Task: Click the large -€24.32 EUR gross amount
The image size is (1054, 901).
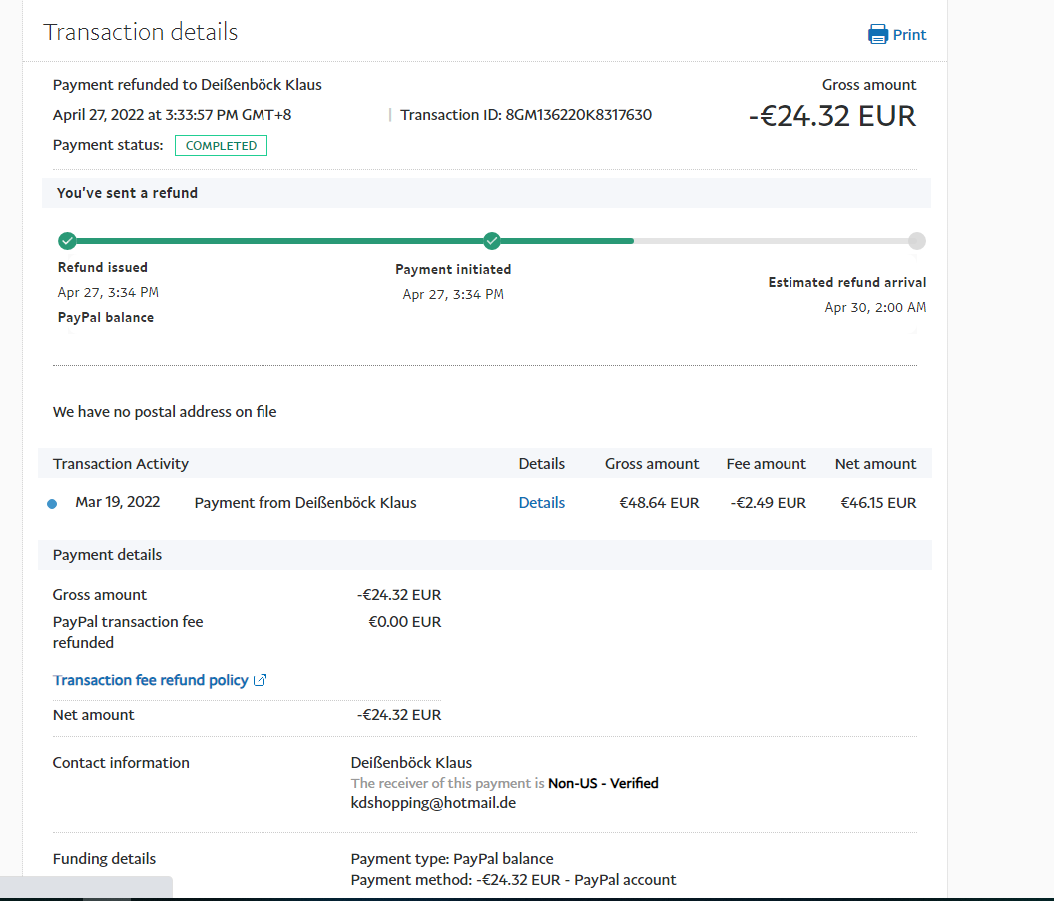Action: pos(831,116)
